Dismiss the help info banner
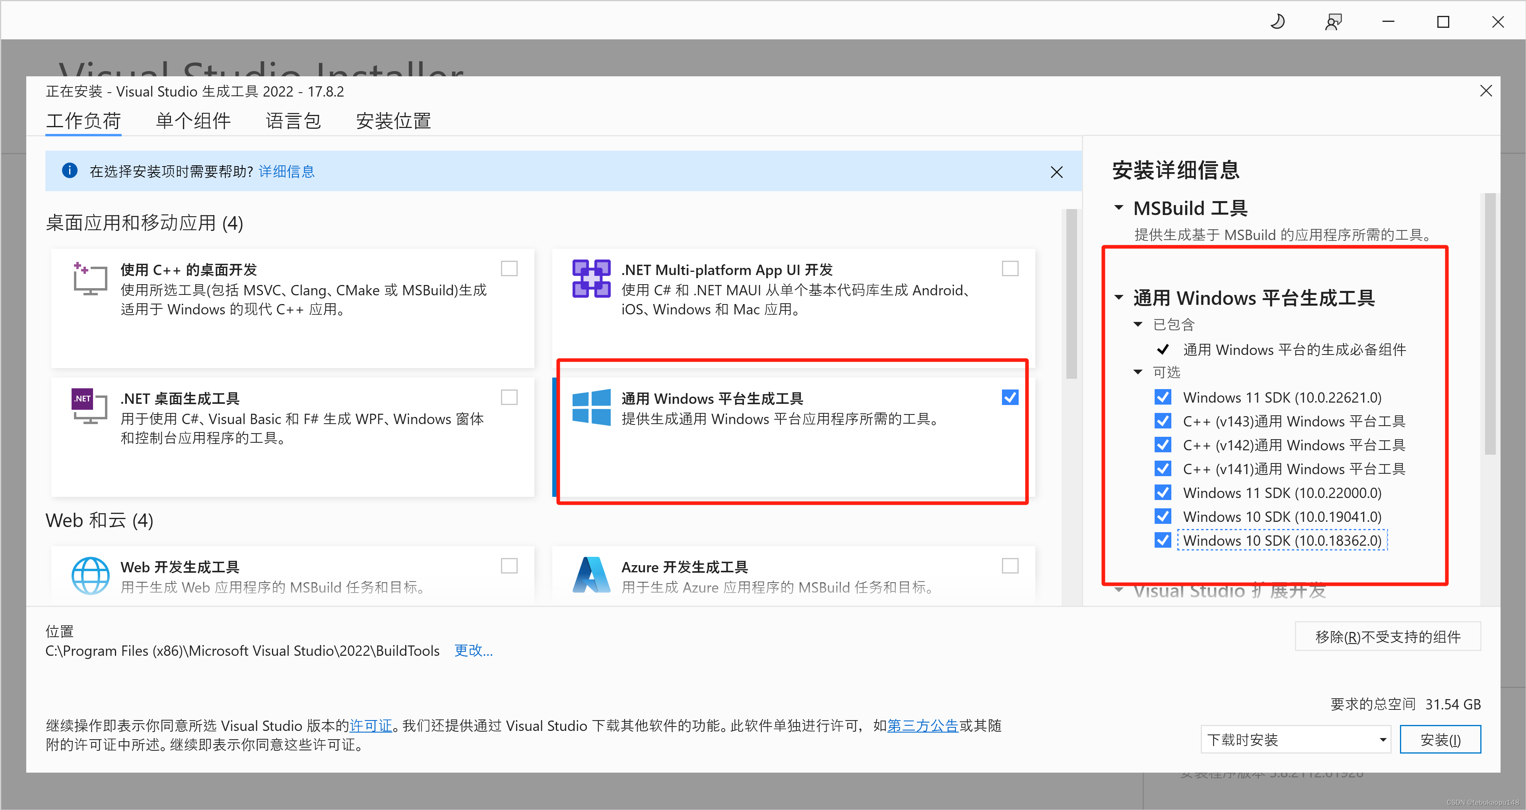Viewport: 1526px width, 810px height. coord(1056,172)
